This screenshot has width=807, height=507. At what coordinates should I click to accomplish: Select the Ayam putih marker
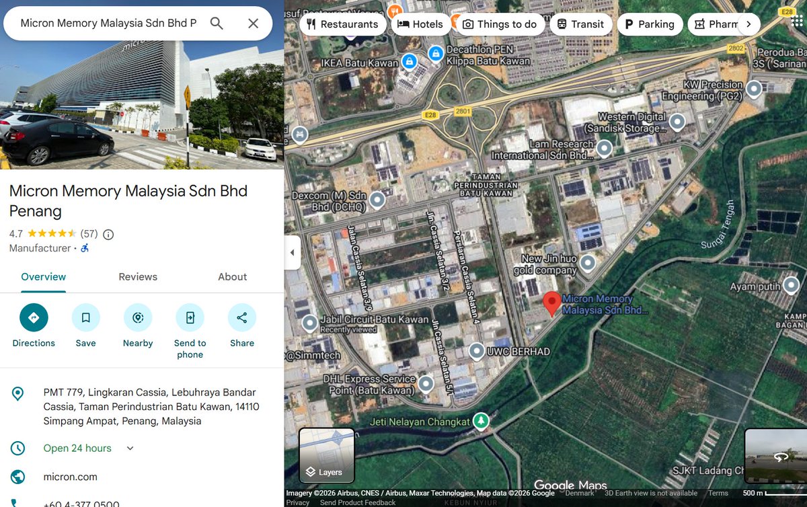click(791, 286)
